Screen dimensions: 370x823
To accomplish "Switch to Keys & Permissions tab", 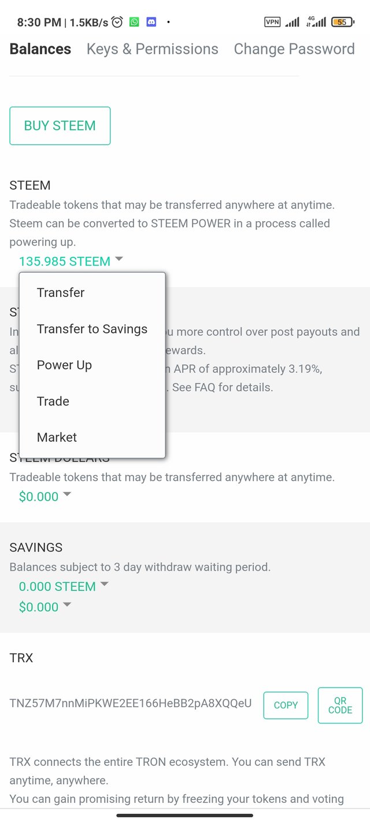I will (153, 49).
